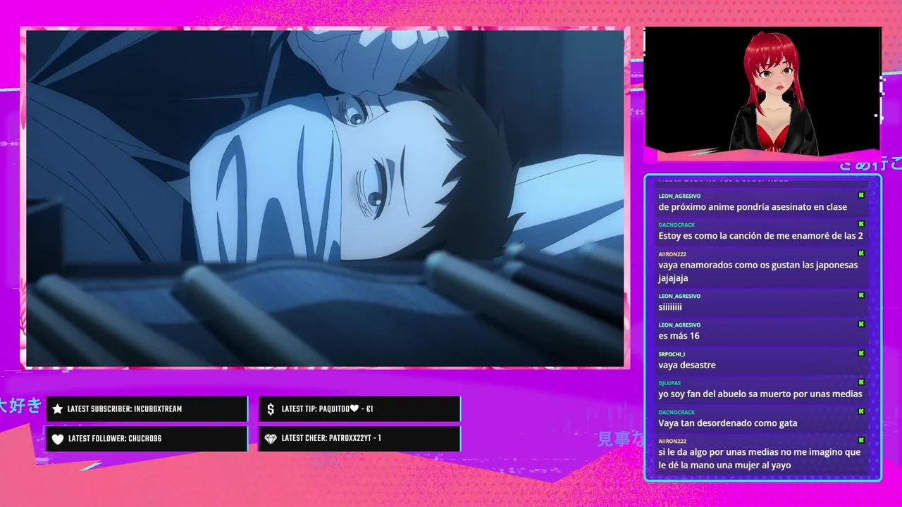Select message 'Vaya tan desordenado como gata'
This screenshot has width=902, height=507.
(728, 423)
